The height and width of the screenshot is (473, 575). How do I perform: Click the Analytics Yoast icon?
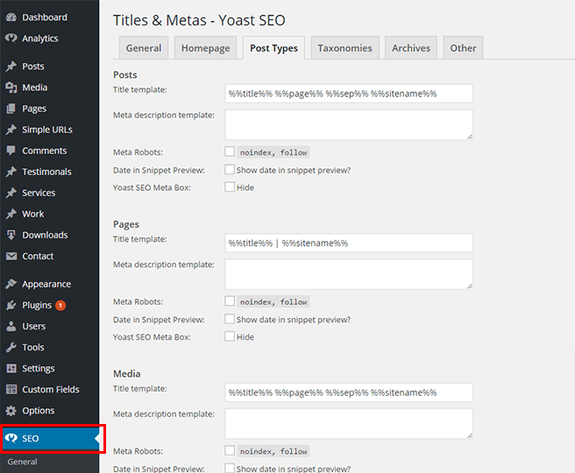tap(11, 39)
